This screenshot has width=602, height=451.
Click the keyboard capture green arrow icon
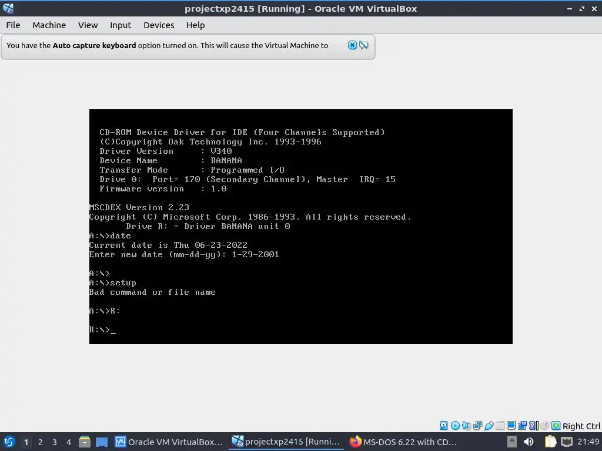tap(556, 425)
